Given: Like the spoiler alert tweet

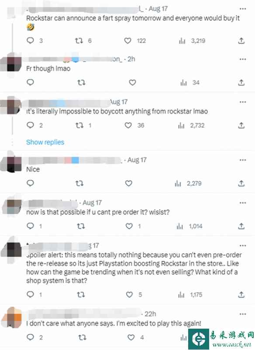Looking at the screenshot, I should 129,295.
